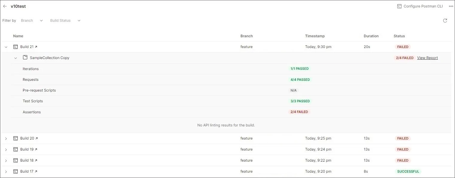Screen dimensions: 455x178
Task: Click the 4/4 PASSED Requests badge
Action: (300, 80)
